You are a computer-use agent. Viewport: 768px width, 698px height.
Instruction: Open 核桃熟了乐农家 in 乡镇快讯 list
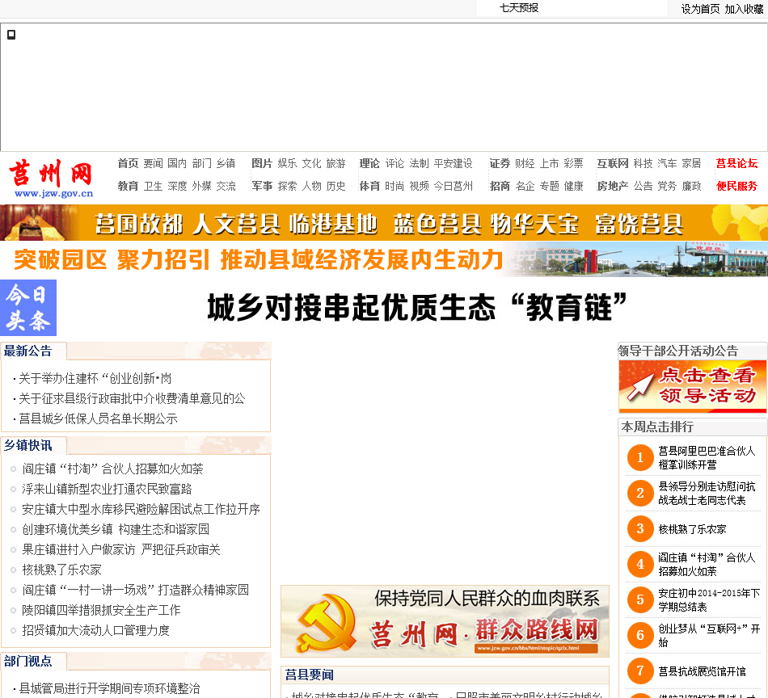point(61,570)
